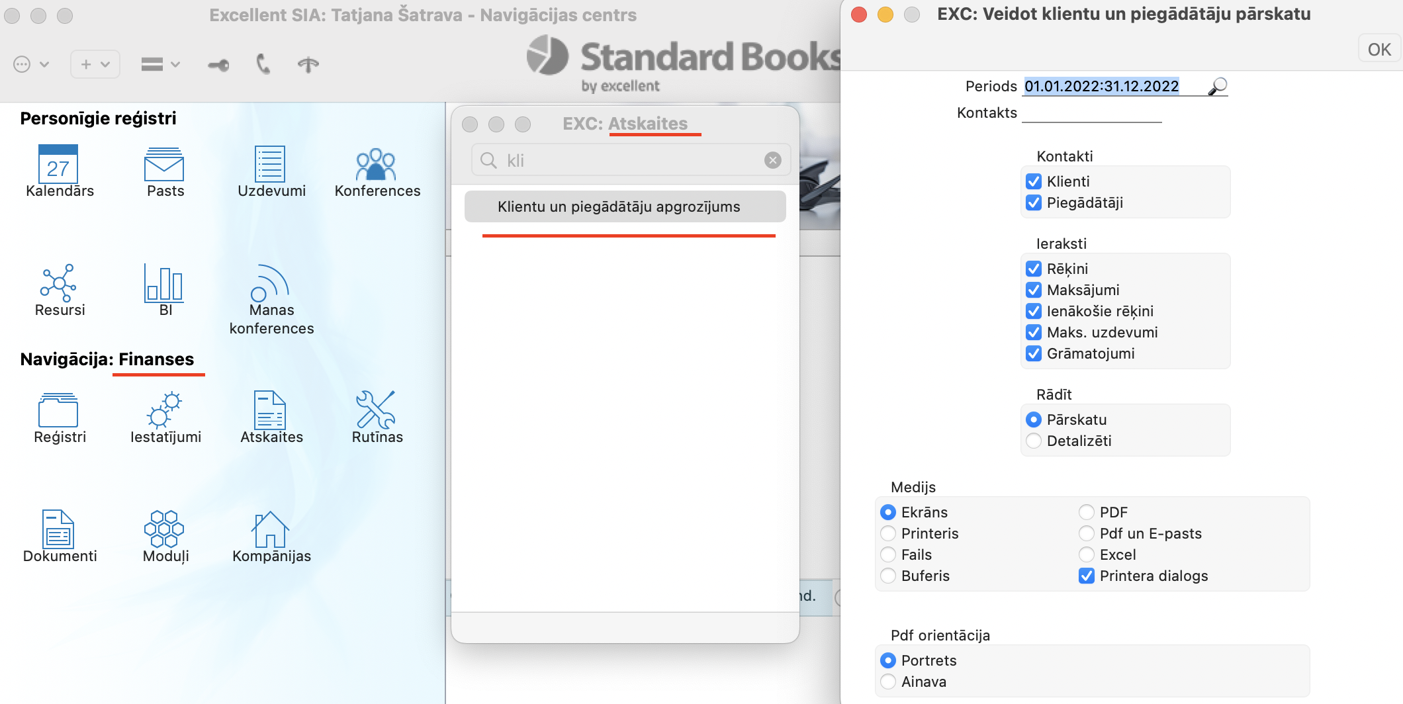Image resolution: width=1403 pixels, height=704 pixels.
Task: Expand the list view dropdown in toolbar
Action: click(160, 64)
